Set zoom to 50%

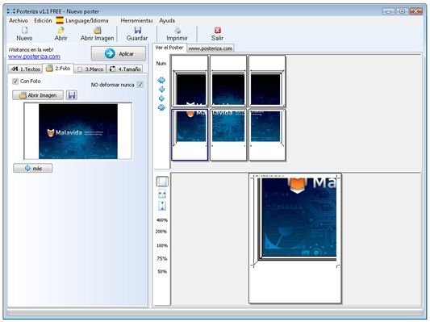[x=162, y=271]
